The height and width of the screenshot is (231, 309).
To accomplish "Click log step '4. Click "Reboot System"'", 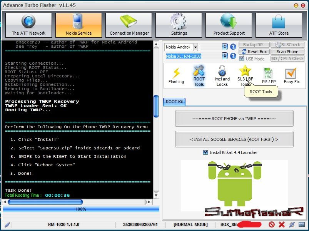I will 43,165.
